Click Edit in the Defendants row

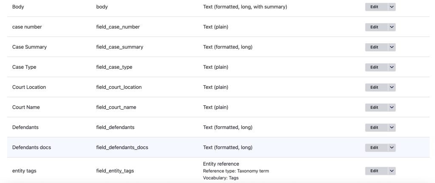click(x=374, y=127)
